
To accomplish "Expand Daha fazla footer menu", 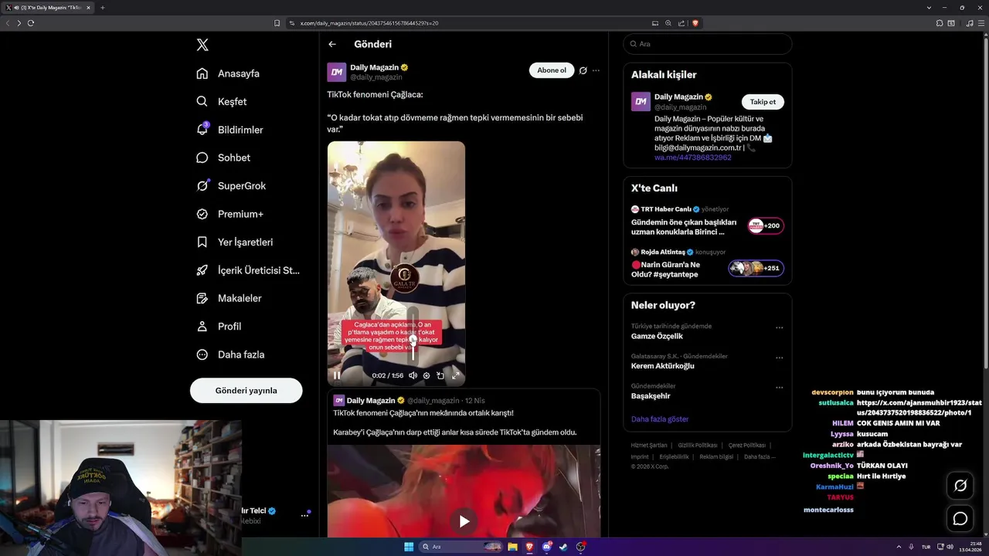I will (x=760, y=457).
